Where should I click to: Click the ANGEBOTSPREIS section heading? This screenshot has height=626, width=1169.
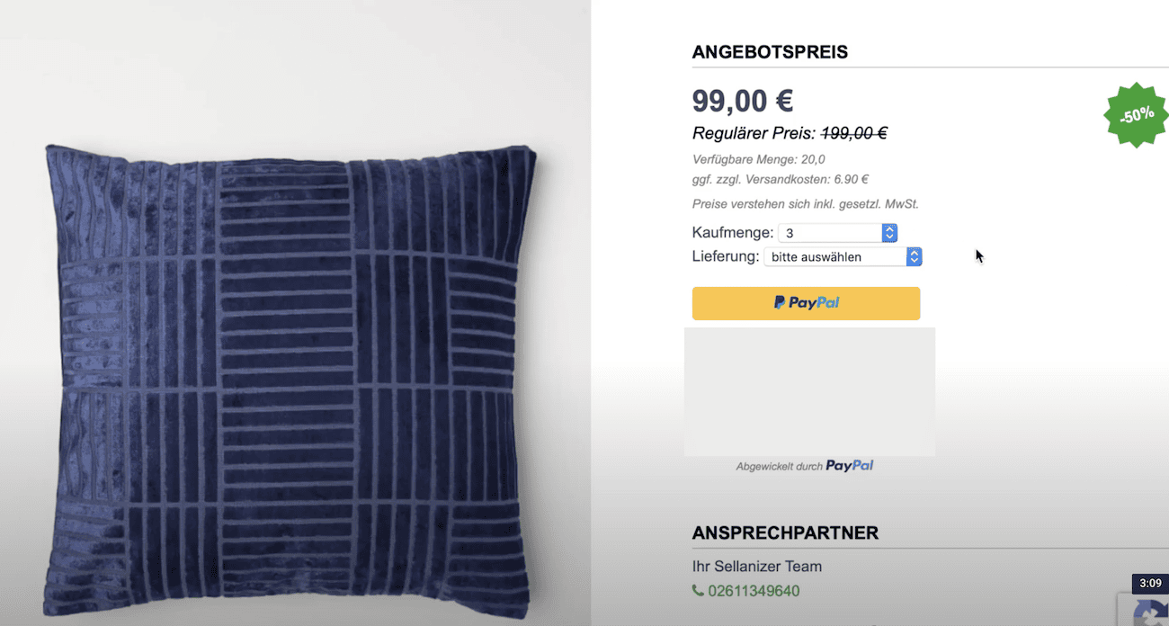(x=770, y=52)
